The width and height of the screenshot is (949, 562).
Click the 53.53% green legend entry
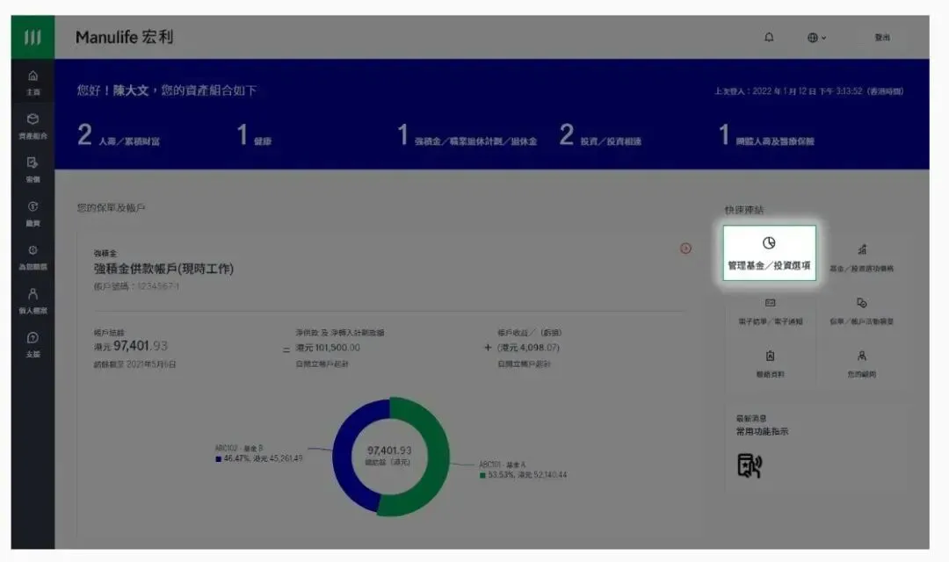point(524,470)
